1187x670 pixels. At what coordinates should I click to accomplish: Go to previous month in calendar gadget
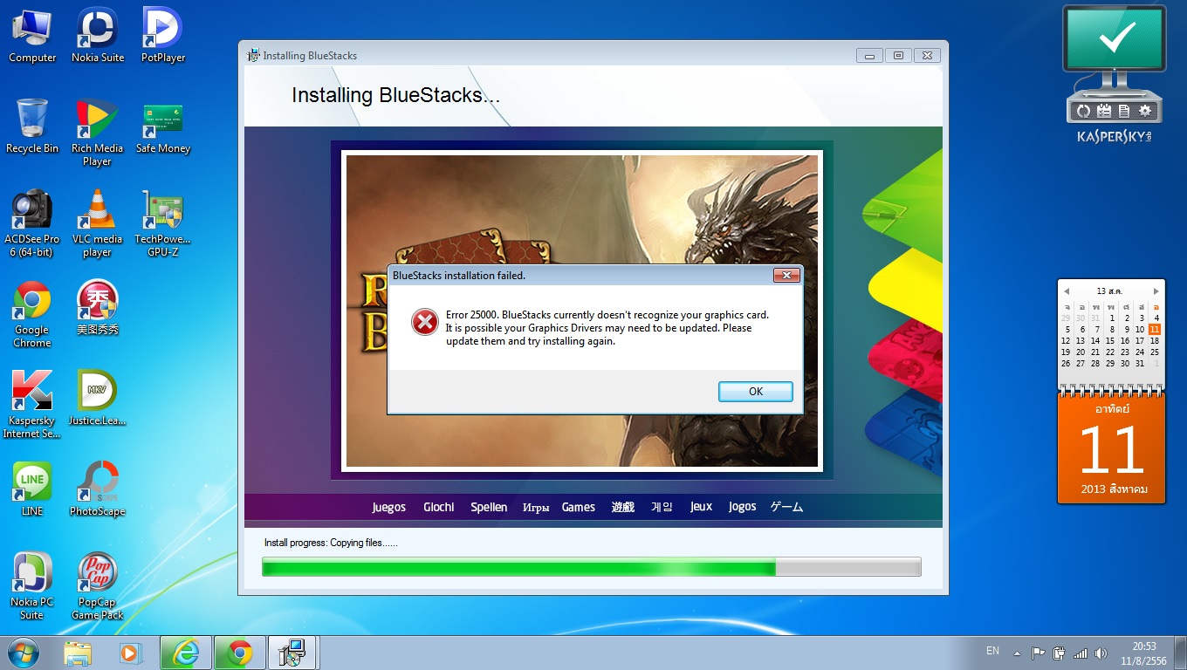1067,291
